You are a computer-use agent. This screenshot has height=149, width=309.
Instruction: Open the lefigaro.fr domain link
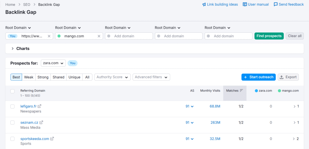pyautogui.click(x=29, y=106)
